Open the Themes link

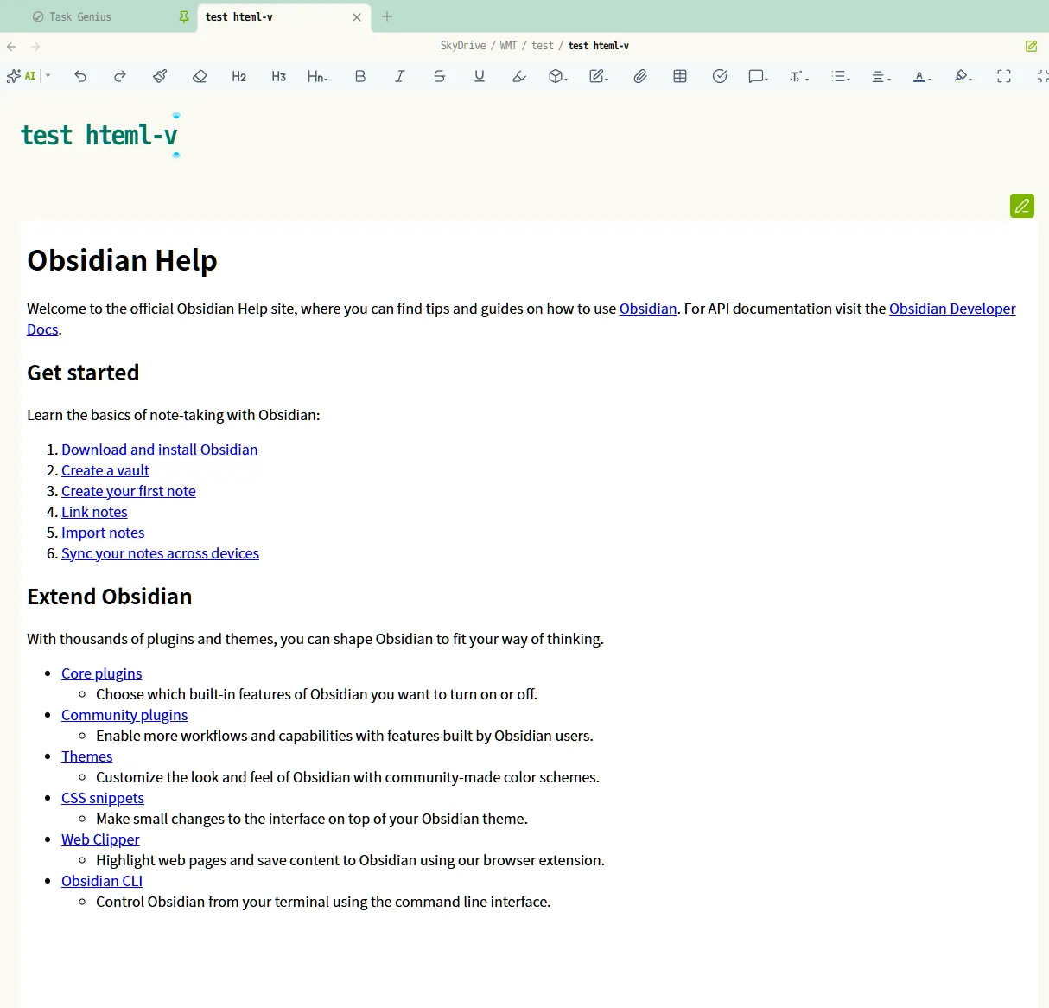86,756
